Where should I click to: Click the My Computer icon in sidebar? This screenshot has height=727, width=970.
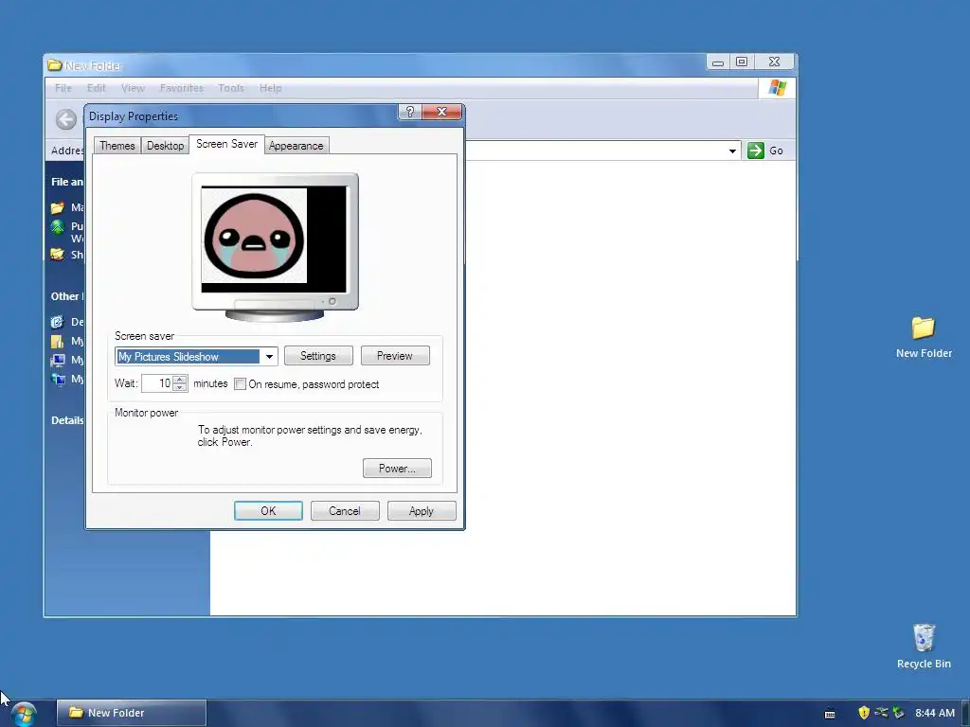(58, 361)
